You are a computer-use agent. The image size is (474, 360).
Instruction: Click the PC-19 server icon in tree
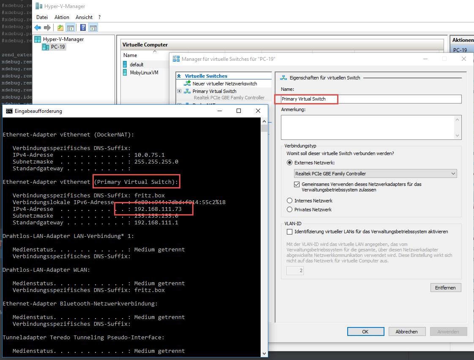46,47
